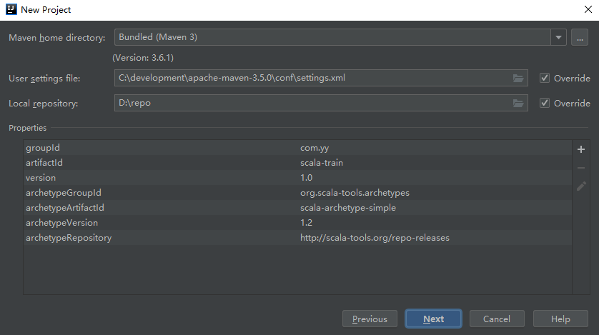Cancel the New Project dialog
Screen dimensions: 599x335
(496, 319)
